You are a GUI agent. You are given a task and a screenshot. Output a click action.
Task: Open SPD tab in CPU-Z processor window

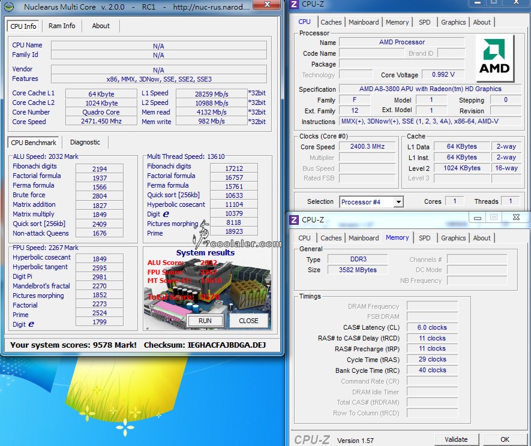tap(424, 22)
